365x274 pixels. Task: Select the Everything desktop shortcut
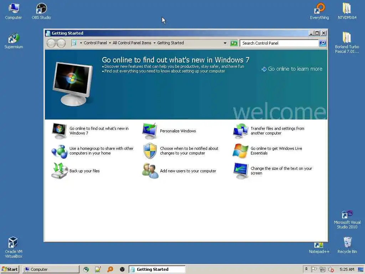coord(319,11)
